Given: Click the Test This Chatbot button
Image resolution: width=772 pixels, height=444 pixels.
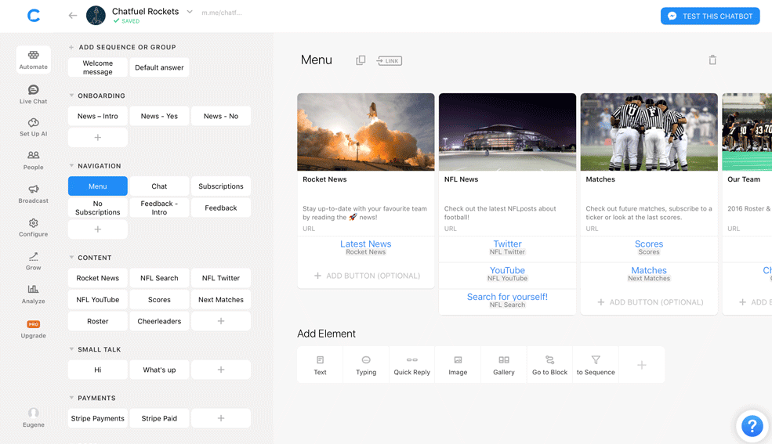Looking at the screenshot, I should click(710, 16).
